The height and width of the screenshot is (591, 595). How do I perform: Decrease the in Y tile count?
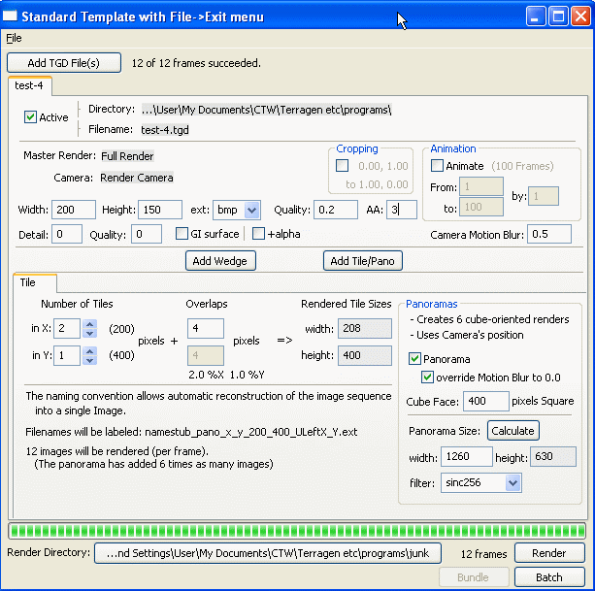(x=89, y=360)
